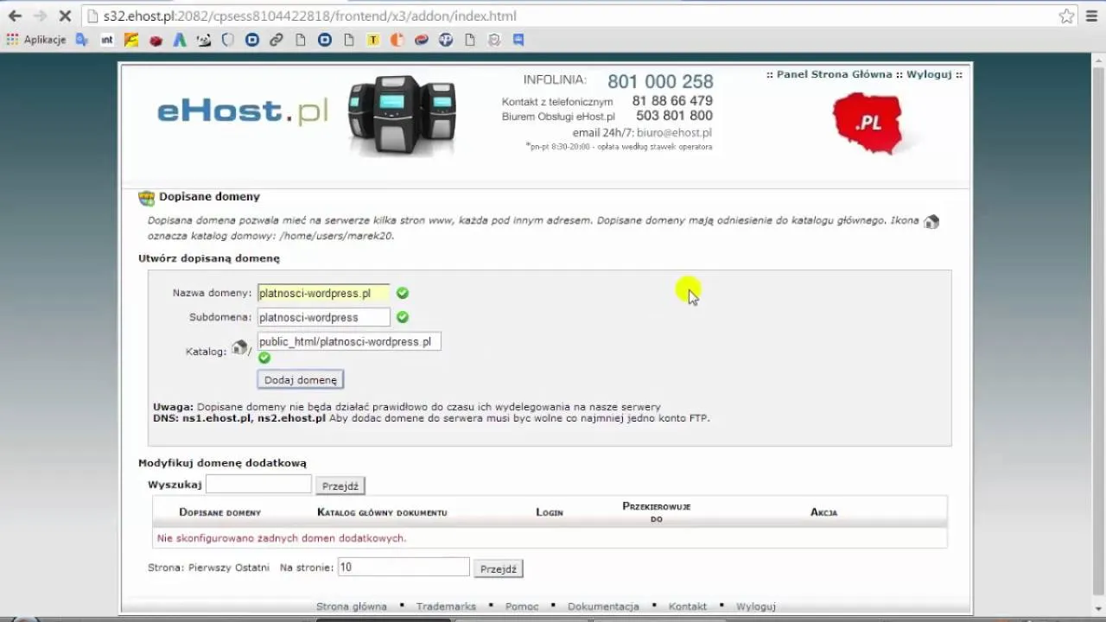Click the Login column header
The image size is (1106, 622).
tap(550, 512)
